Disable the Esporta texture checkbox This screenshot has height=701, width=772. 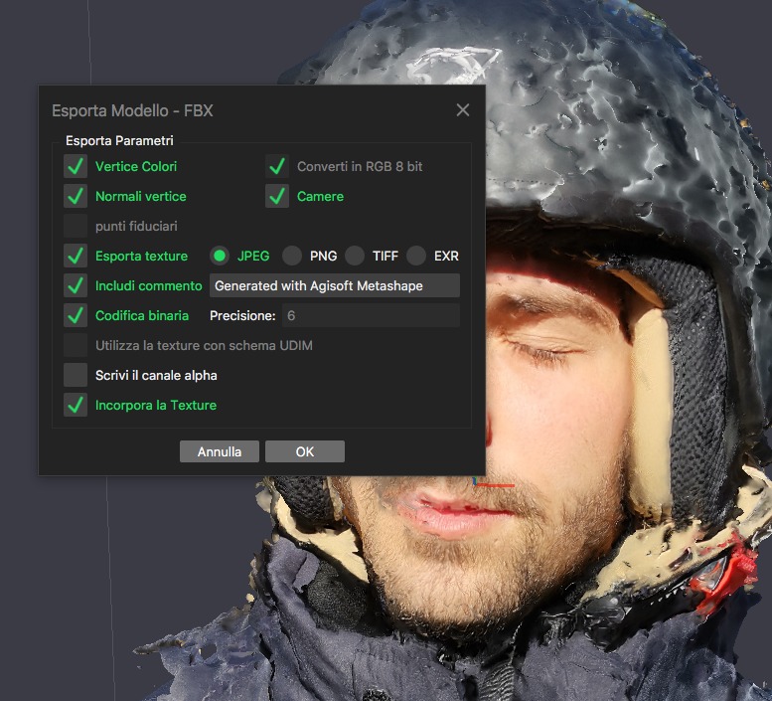click(x=76, y=256)
